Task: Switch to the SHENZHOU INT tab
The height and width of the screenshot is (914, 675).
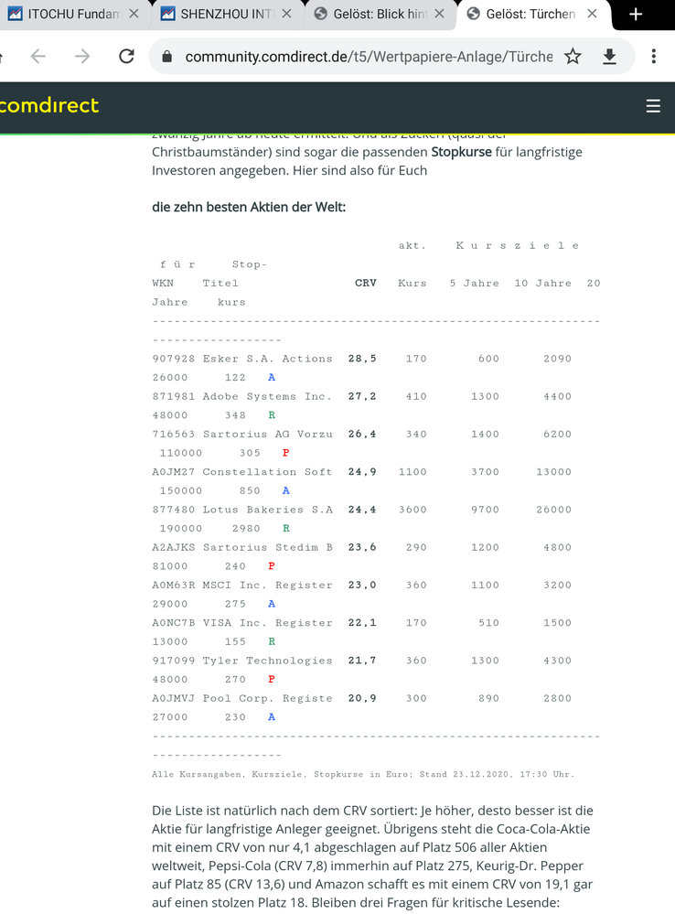Action: (x=218, y=15)
